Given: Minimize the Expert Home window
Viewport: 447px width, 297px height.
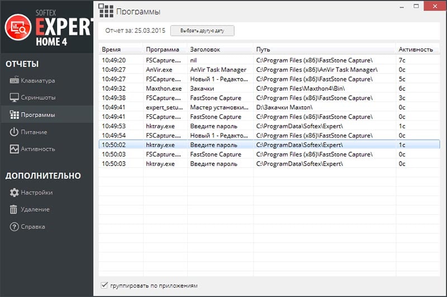Looking at the screenshot, I should (402, 6).
